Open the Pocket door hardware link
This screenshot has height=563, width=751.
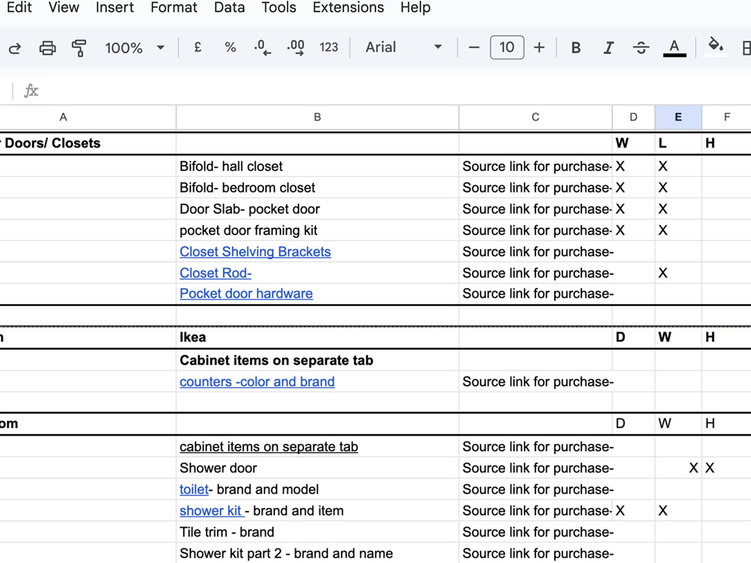[246, 294]
